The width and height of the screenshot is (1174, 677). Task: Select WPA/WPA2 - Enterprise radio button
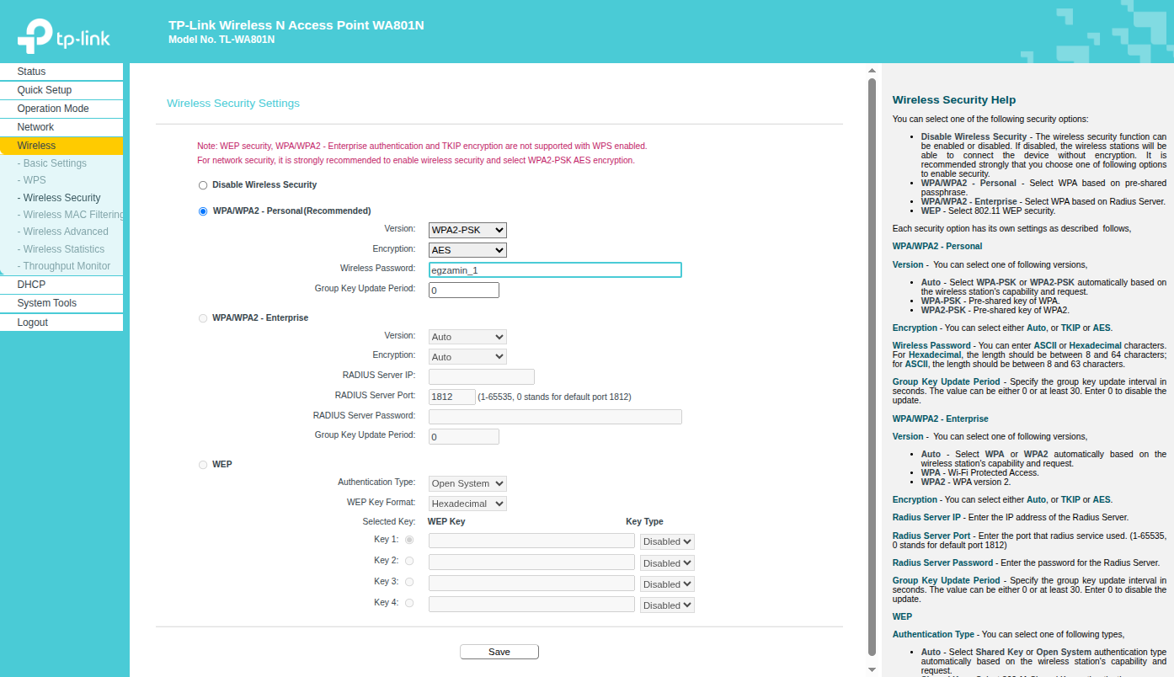pos(202,318)
